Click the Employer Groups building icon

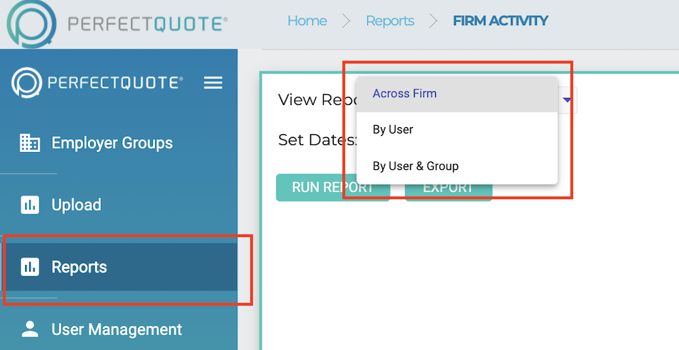coord(30,143)
